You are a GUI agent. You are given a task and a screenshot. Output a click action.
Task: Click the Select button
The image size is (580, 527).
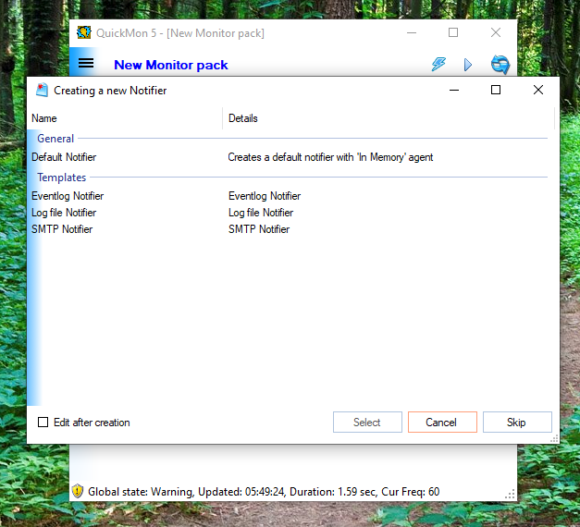click(367, 422)
